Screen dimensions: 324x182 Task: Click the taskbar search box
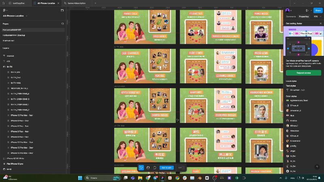[x=103, y=178]
